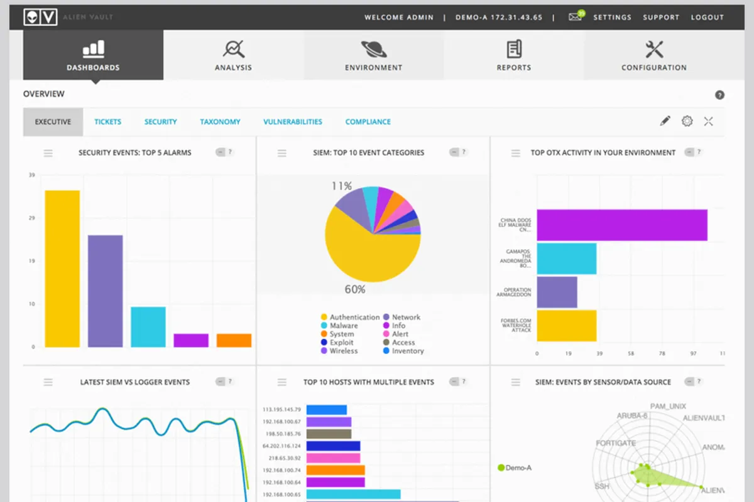Switch to the Security tab
Viewport: 754px width, 502px height.
tap(160, 122)
